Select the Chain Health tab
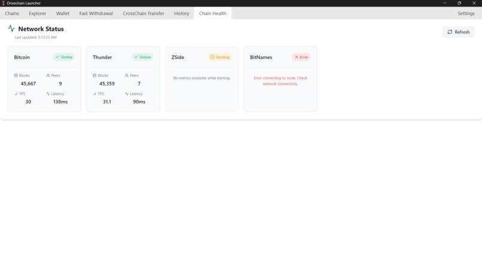 pyautogui.click(x=212, y=14)
